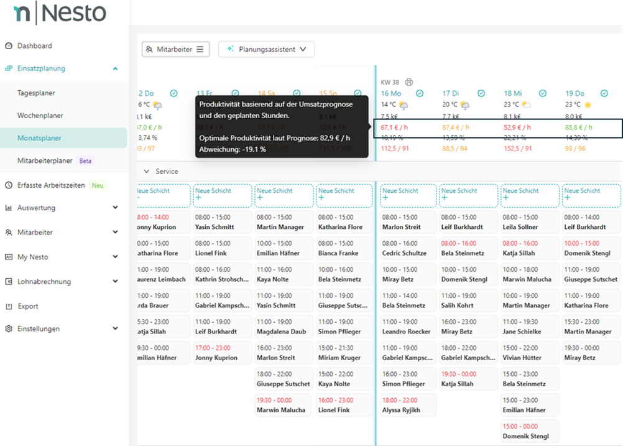Click the Einstellungen gear icon
The height and width of the screenshot is (446, 623).
pyautogui.click(x=9, y=328)
